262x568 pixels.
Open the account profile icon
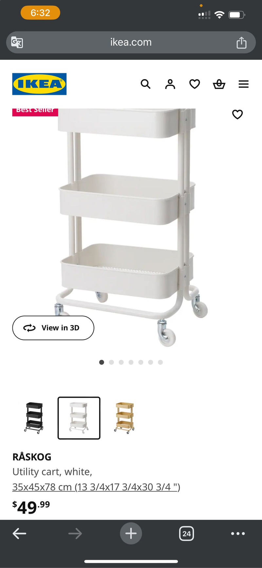170,84
